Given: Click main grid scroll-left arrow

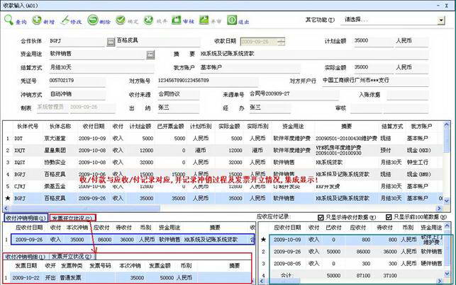Looking at the screenshot, I should click(6, 208).
